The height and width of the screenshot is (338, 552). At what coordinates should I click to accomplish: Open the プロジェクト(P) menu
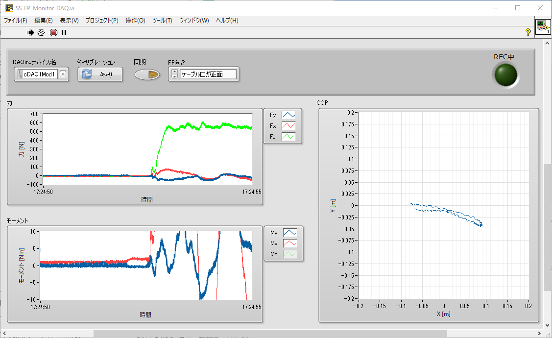click(102, 21)
